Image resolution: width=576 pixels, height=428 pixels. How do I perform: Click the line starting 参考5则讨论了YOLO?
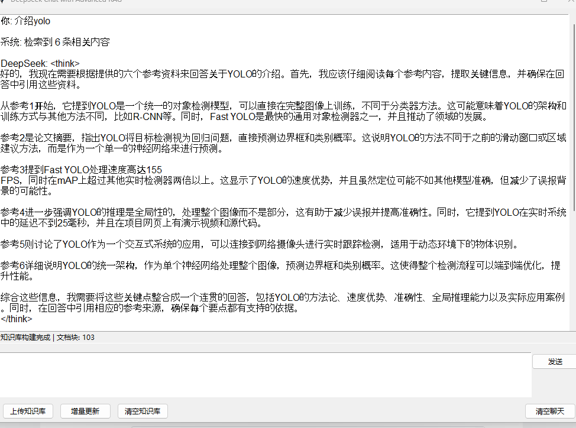pos(260,245)
